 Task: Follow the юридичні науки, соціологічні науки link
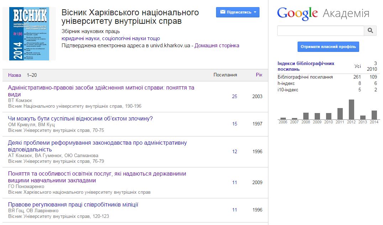pos(111,38)
